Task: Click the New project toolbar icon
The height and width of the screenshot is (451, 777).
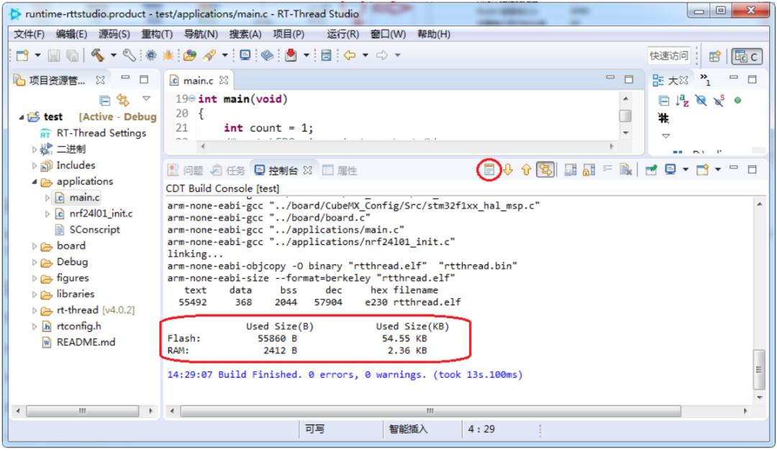Action: (x=22, y=55)
